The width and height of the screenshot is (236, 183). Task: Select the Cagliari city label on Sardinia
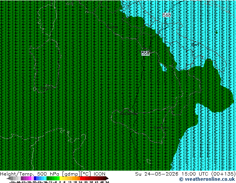(48, 88)
